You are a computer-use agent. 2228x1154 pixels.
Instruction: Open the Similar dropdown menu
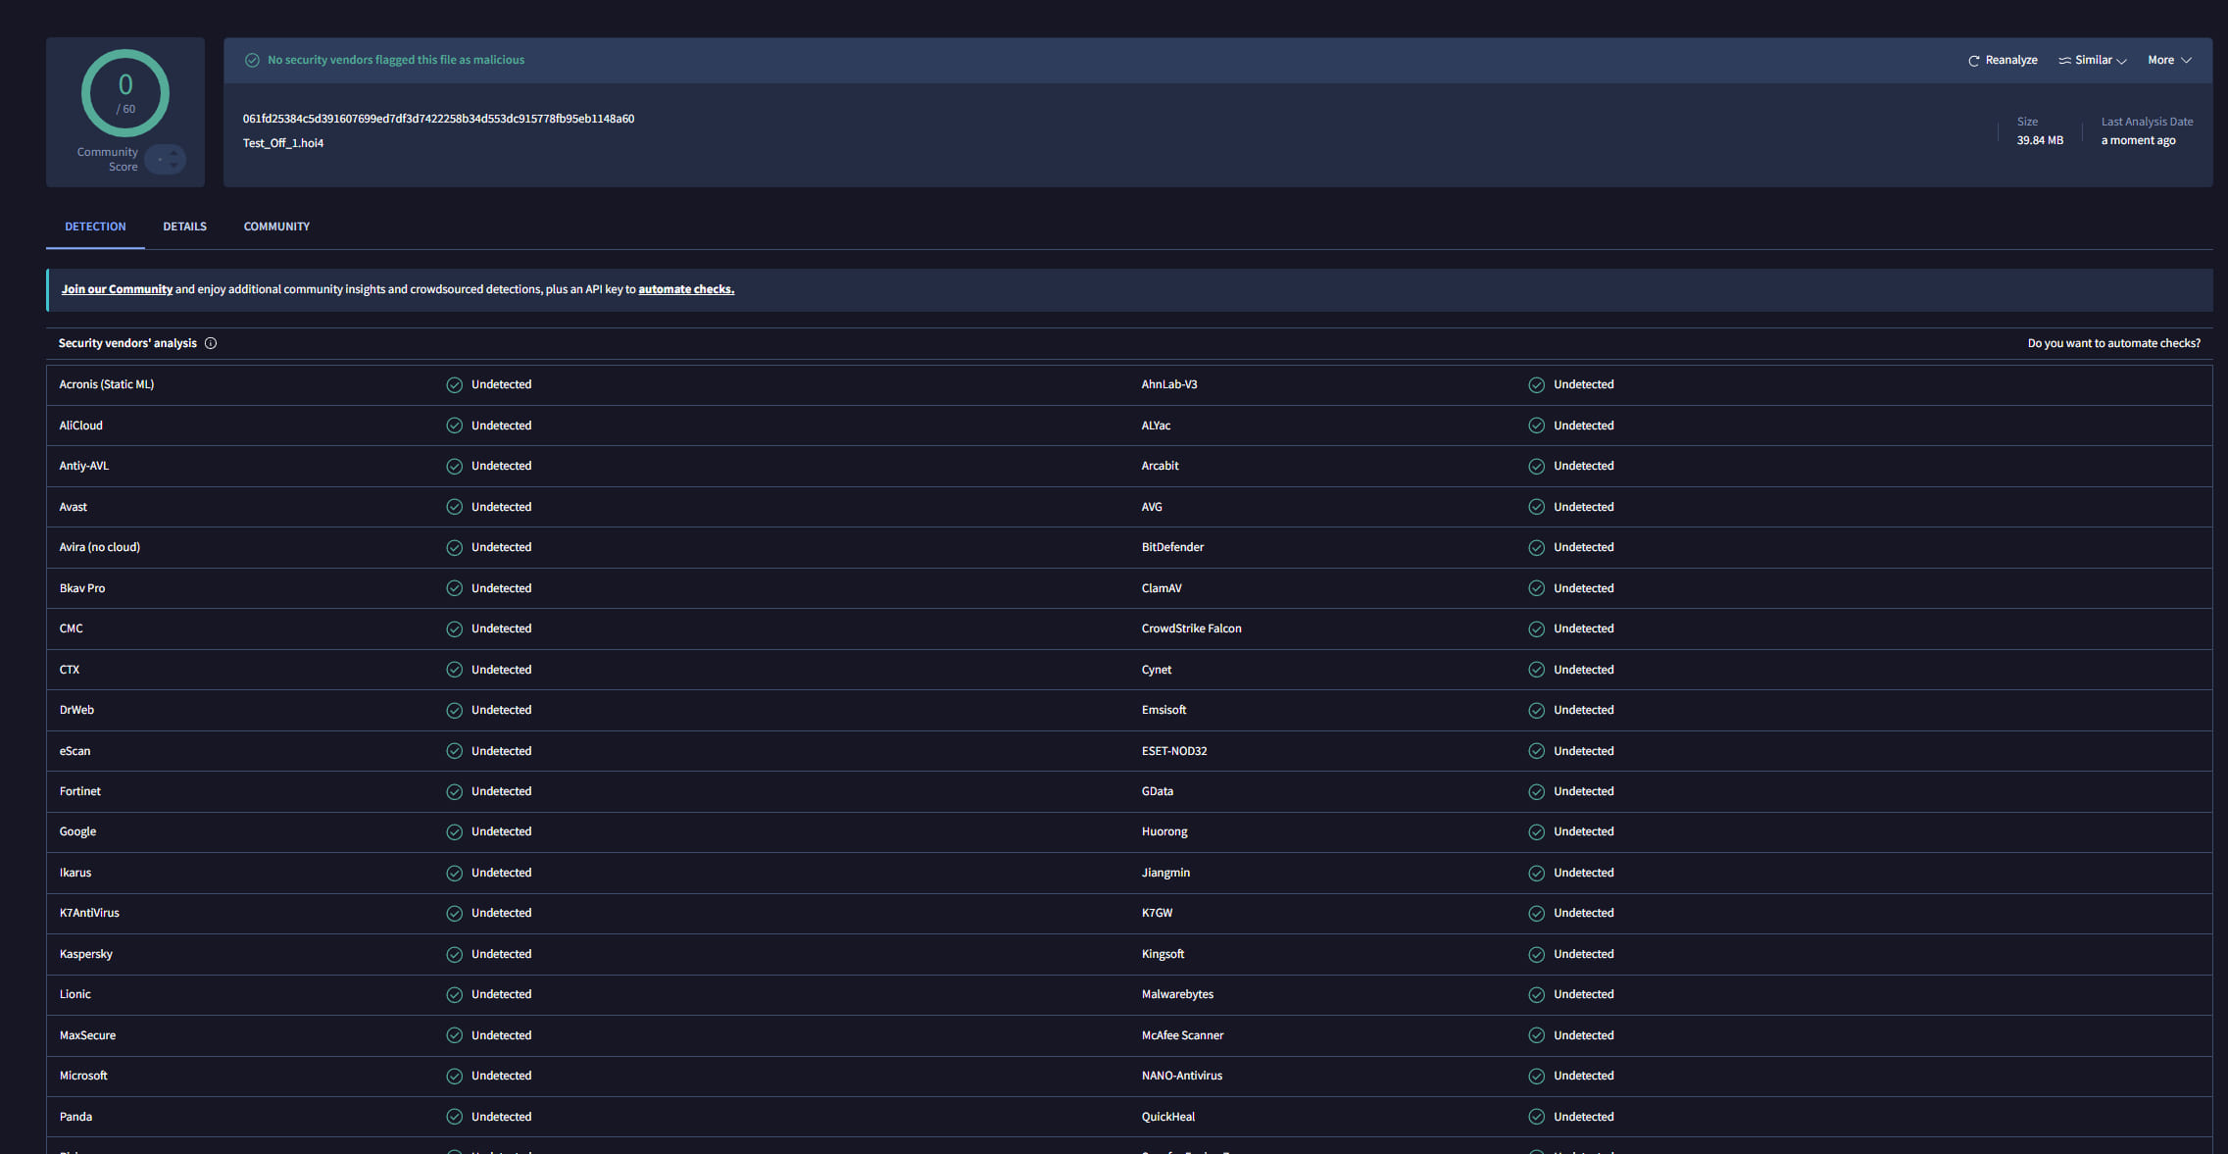tap(2092, 60)
